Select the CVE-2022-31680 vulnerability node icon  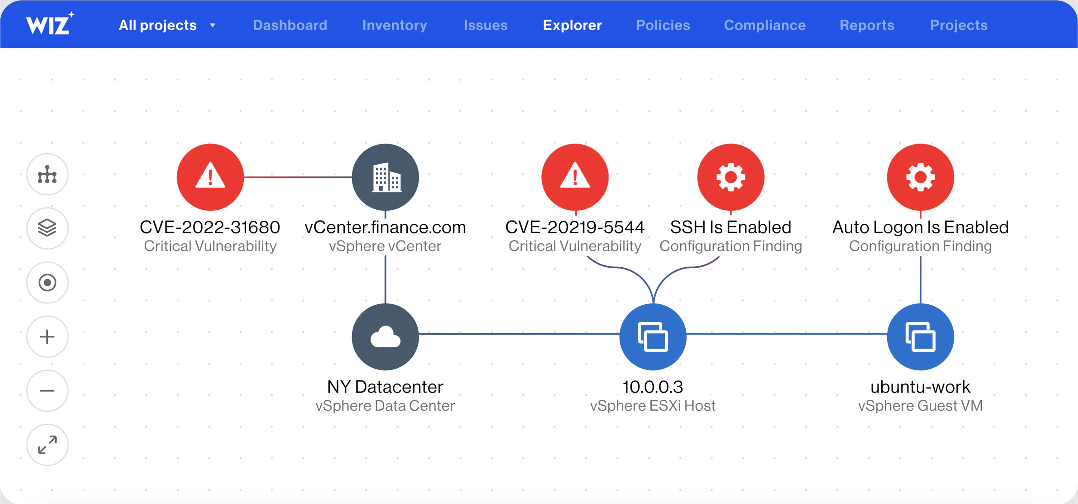coord(210,177)
